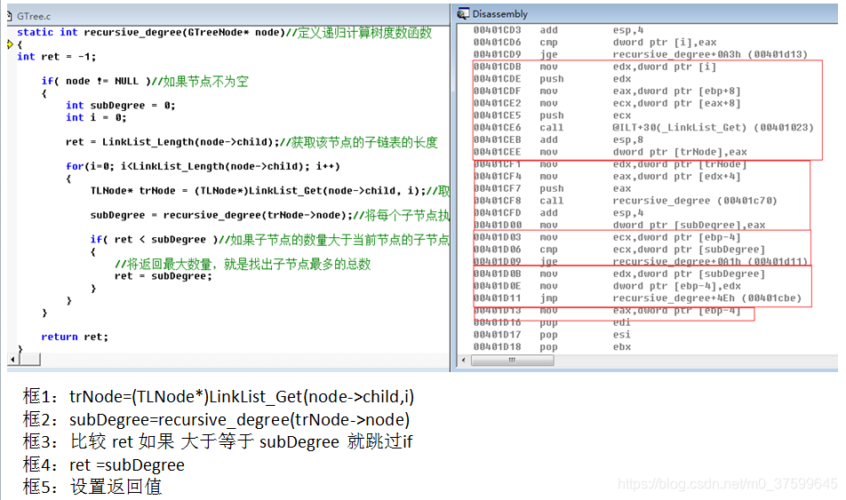
Task: Click the Disassembly pane's scroll-left arrow
Action: tap(464, 360)
